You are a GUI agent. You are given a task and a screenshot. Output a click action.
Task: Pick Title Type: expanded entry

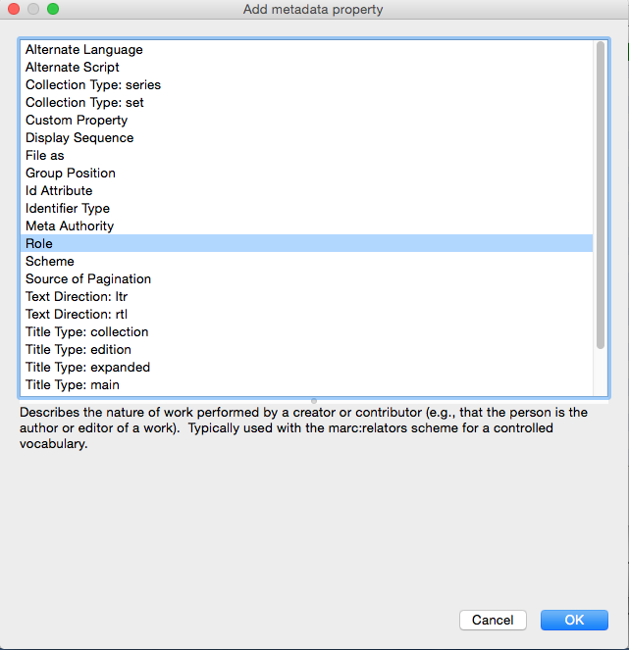(x=87, y=368)
